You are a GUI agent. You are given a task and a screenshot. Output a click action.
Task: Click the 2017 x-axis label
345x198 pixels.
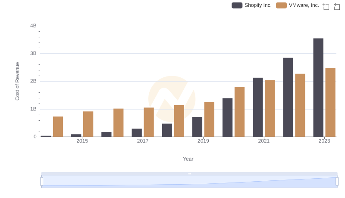143,141
